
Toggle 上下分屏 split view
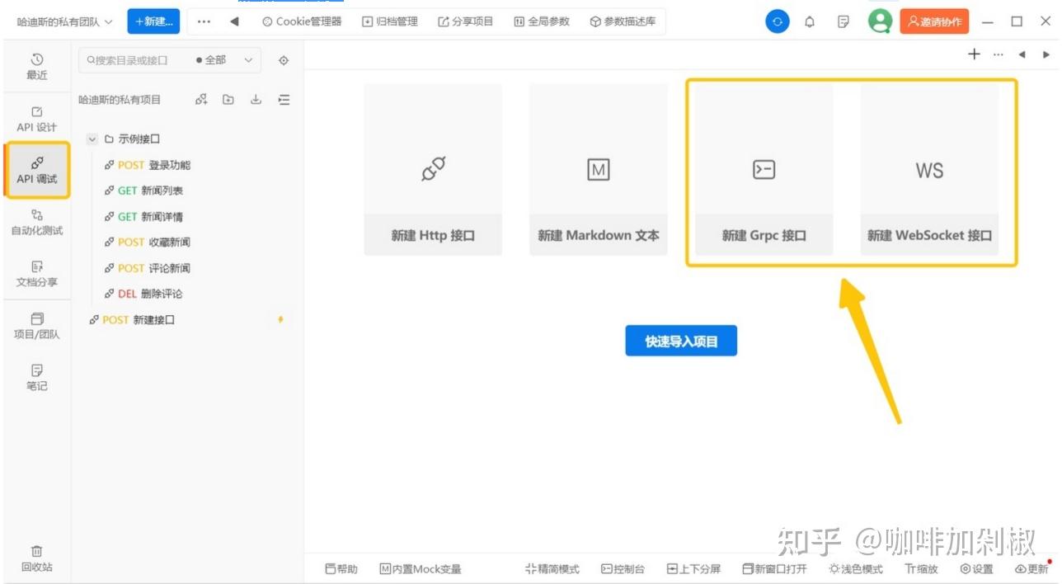pos(693,568)
